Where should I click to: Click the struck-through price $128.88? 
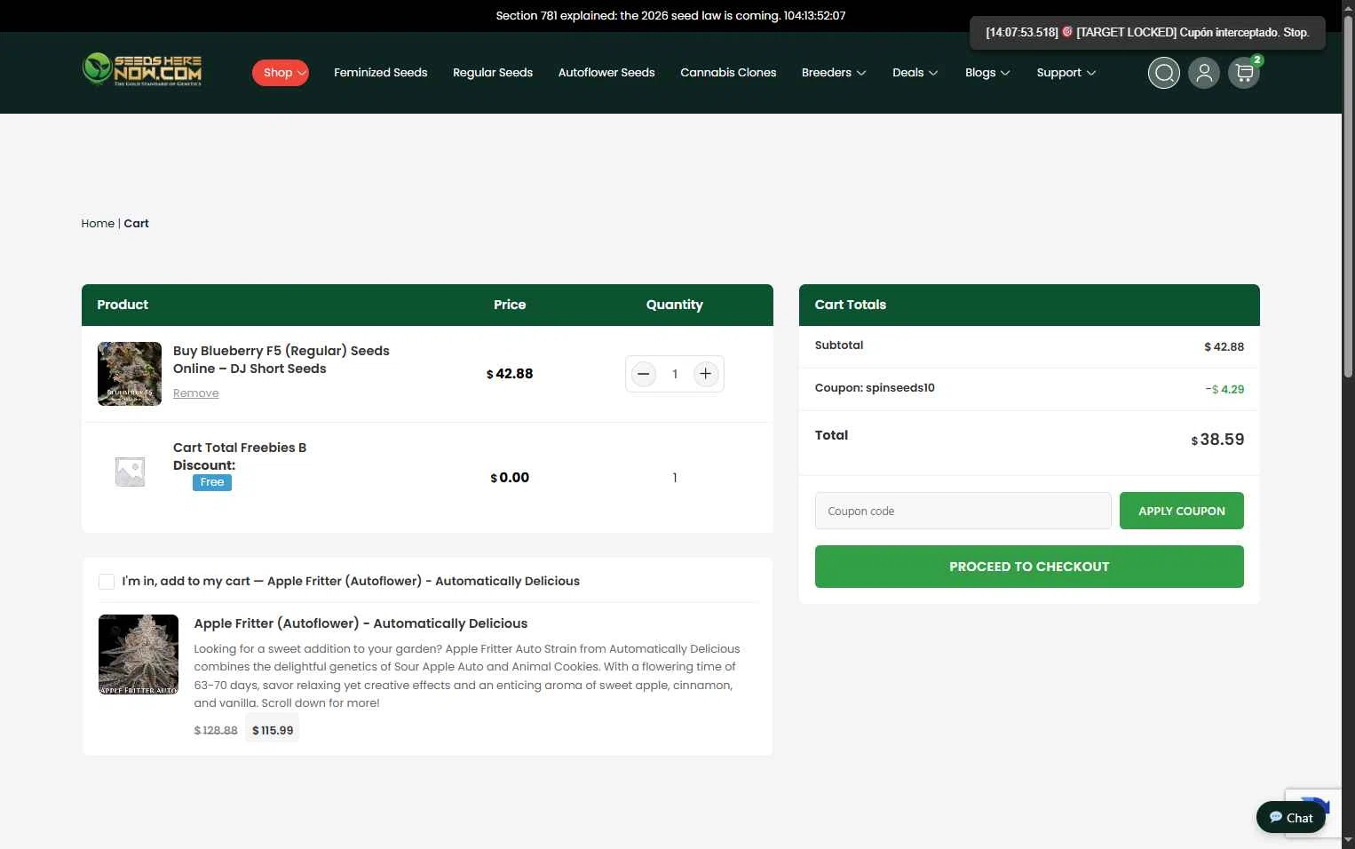click(x=216, y=730)
